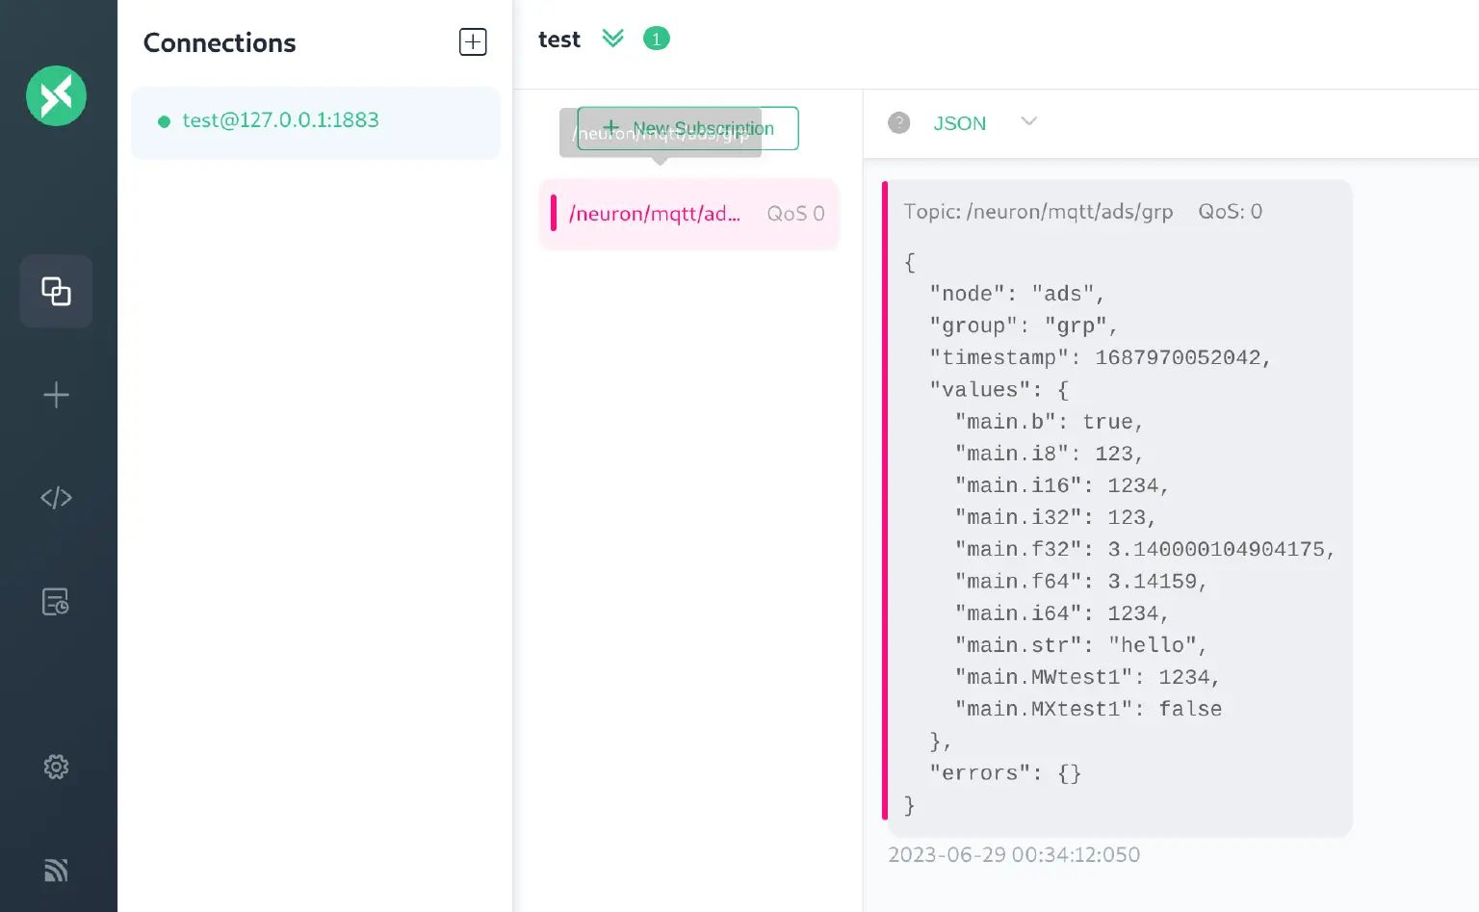This screenshot has height=912, width=1479.
Task: Click the MQTTX logo in the sidebar
Action: [56, 95]
